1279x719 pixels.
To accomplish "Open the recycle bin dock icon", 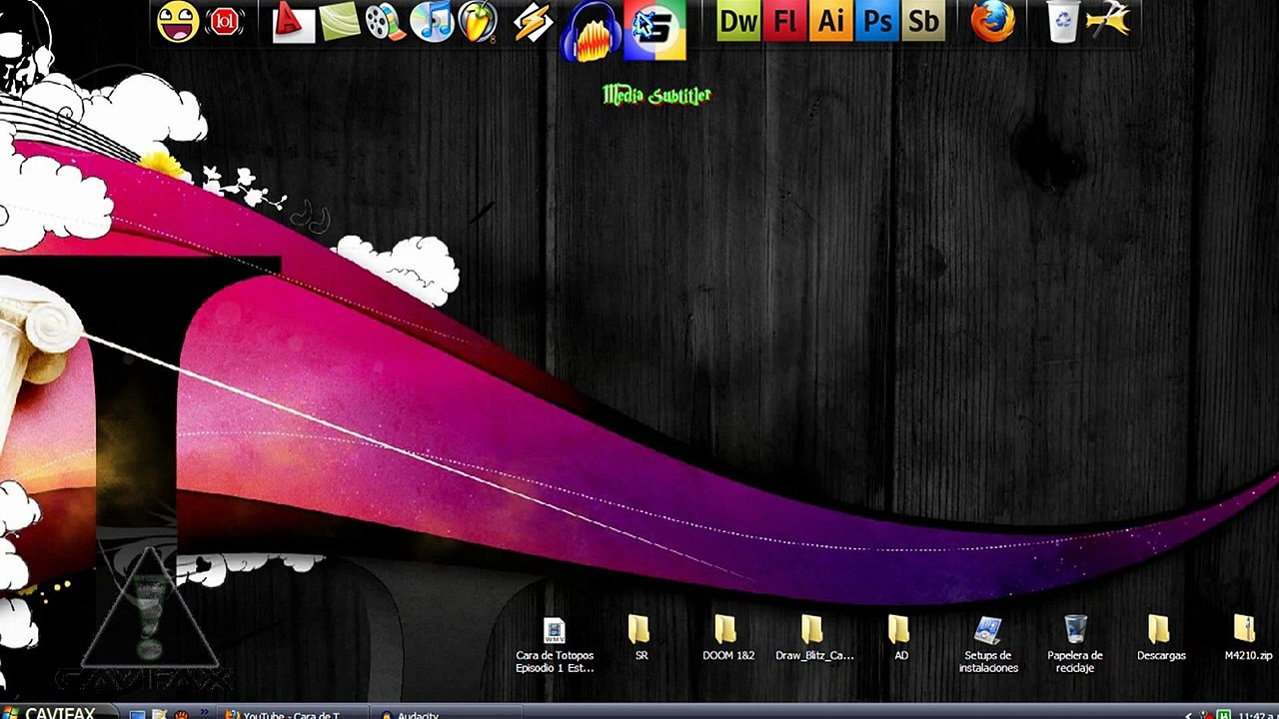I will tap(1063, 22).
